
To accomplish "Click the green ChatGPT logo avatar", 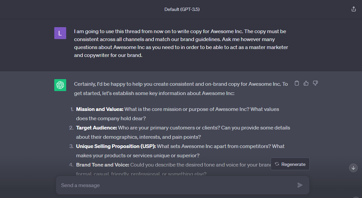I will click(60, 85).
